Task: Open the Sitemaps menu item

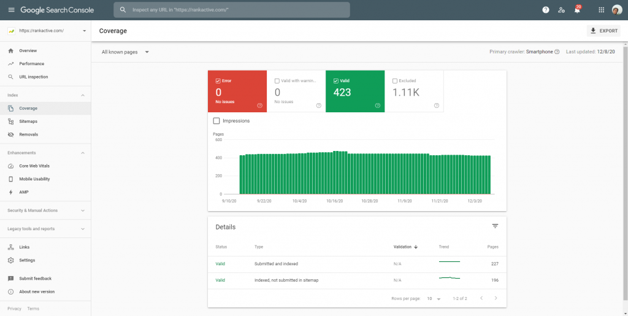Action: [45, 121]
